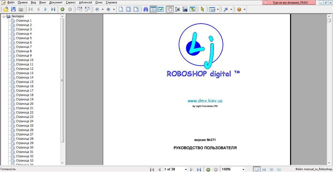The image size is (333, 172).
Task: Select Single Page layout in status bar
Action: 257,169
